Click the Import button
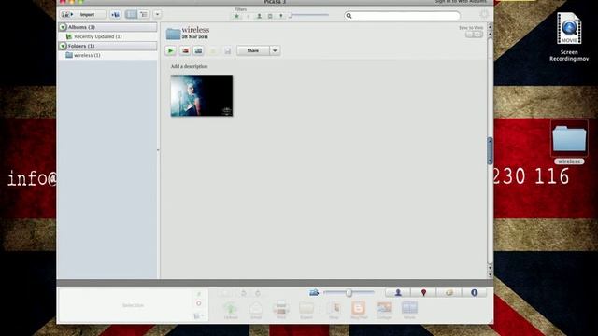Screen dimensions: 598x336 point(83,15)
